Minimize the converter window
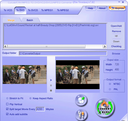This screenshot has width=128, height=121. [x=119, y=2]
